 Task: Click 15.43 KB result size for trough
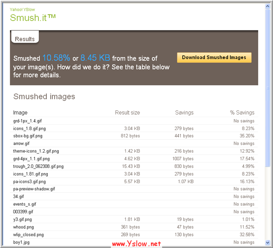click(131, 166)
